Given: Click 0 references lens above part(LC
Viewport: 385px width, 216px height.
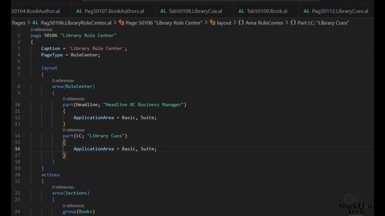Looking at the screenshot, I should coord(73,130).
